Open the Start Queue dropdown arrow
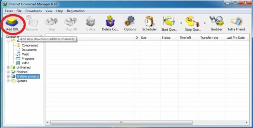Viewport: 253px width, 128px height. point(181,23)
